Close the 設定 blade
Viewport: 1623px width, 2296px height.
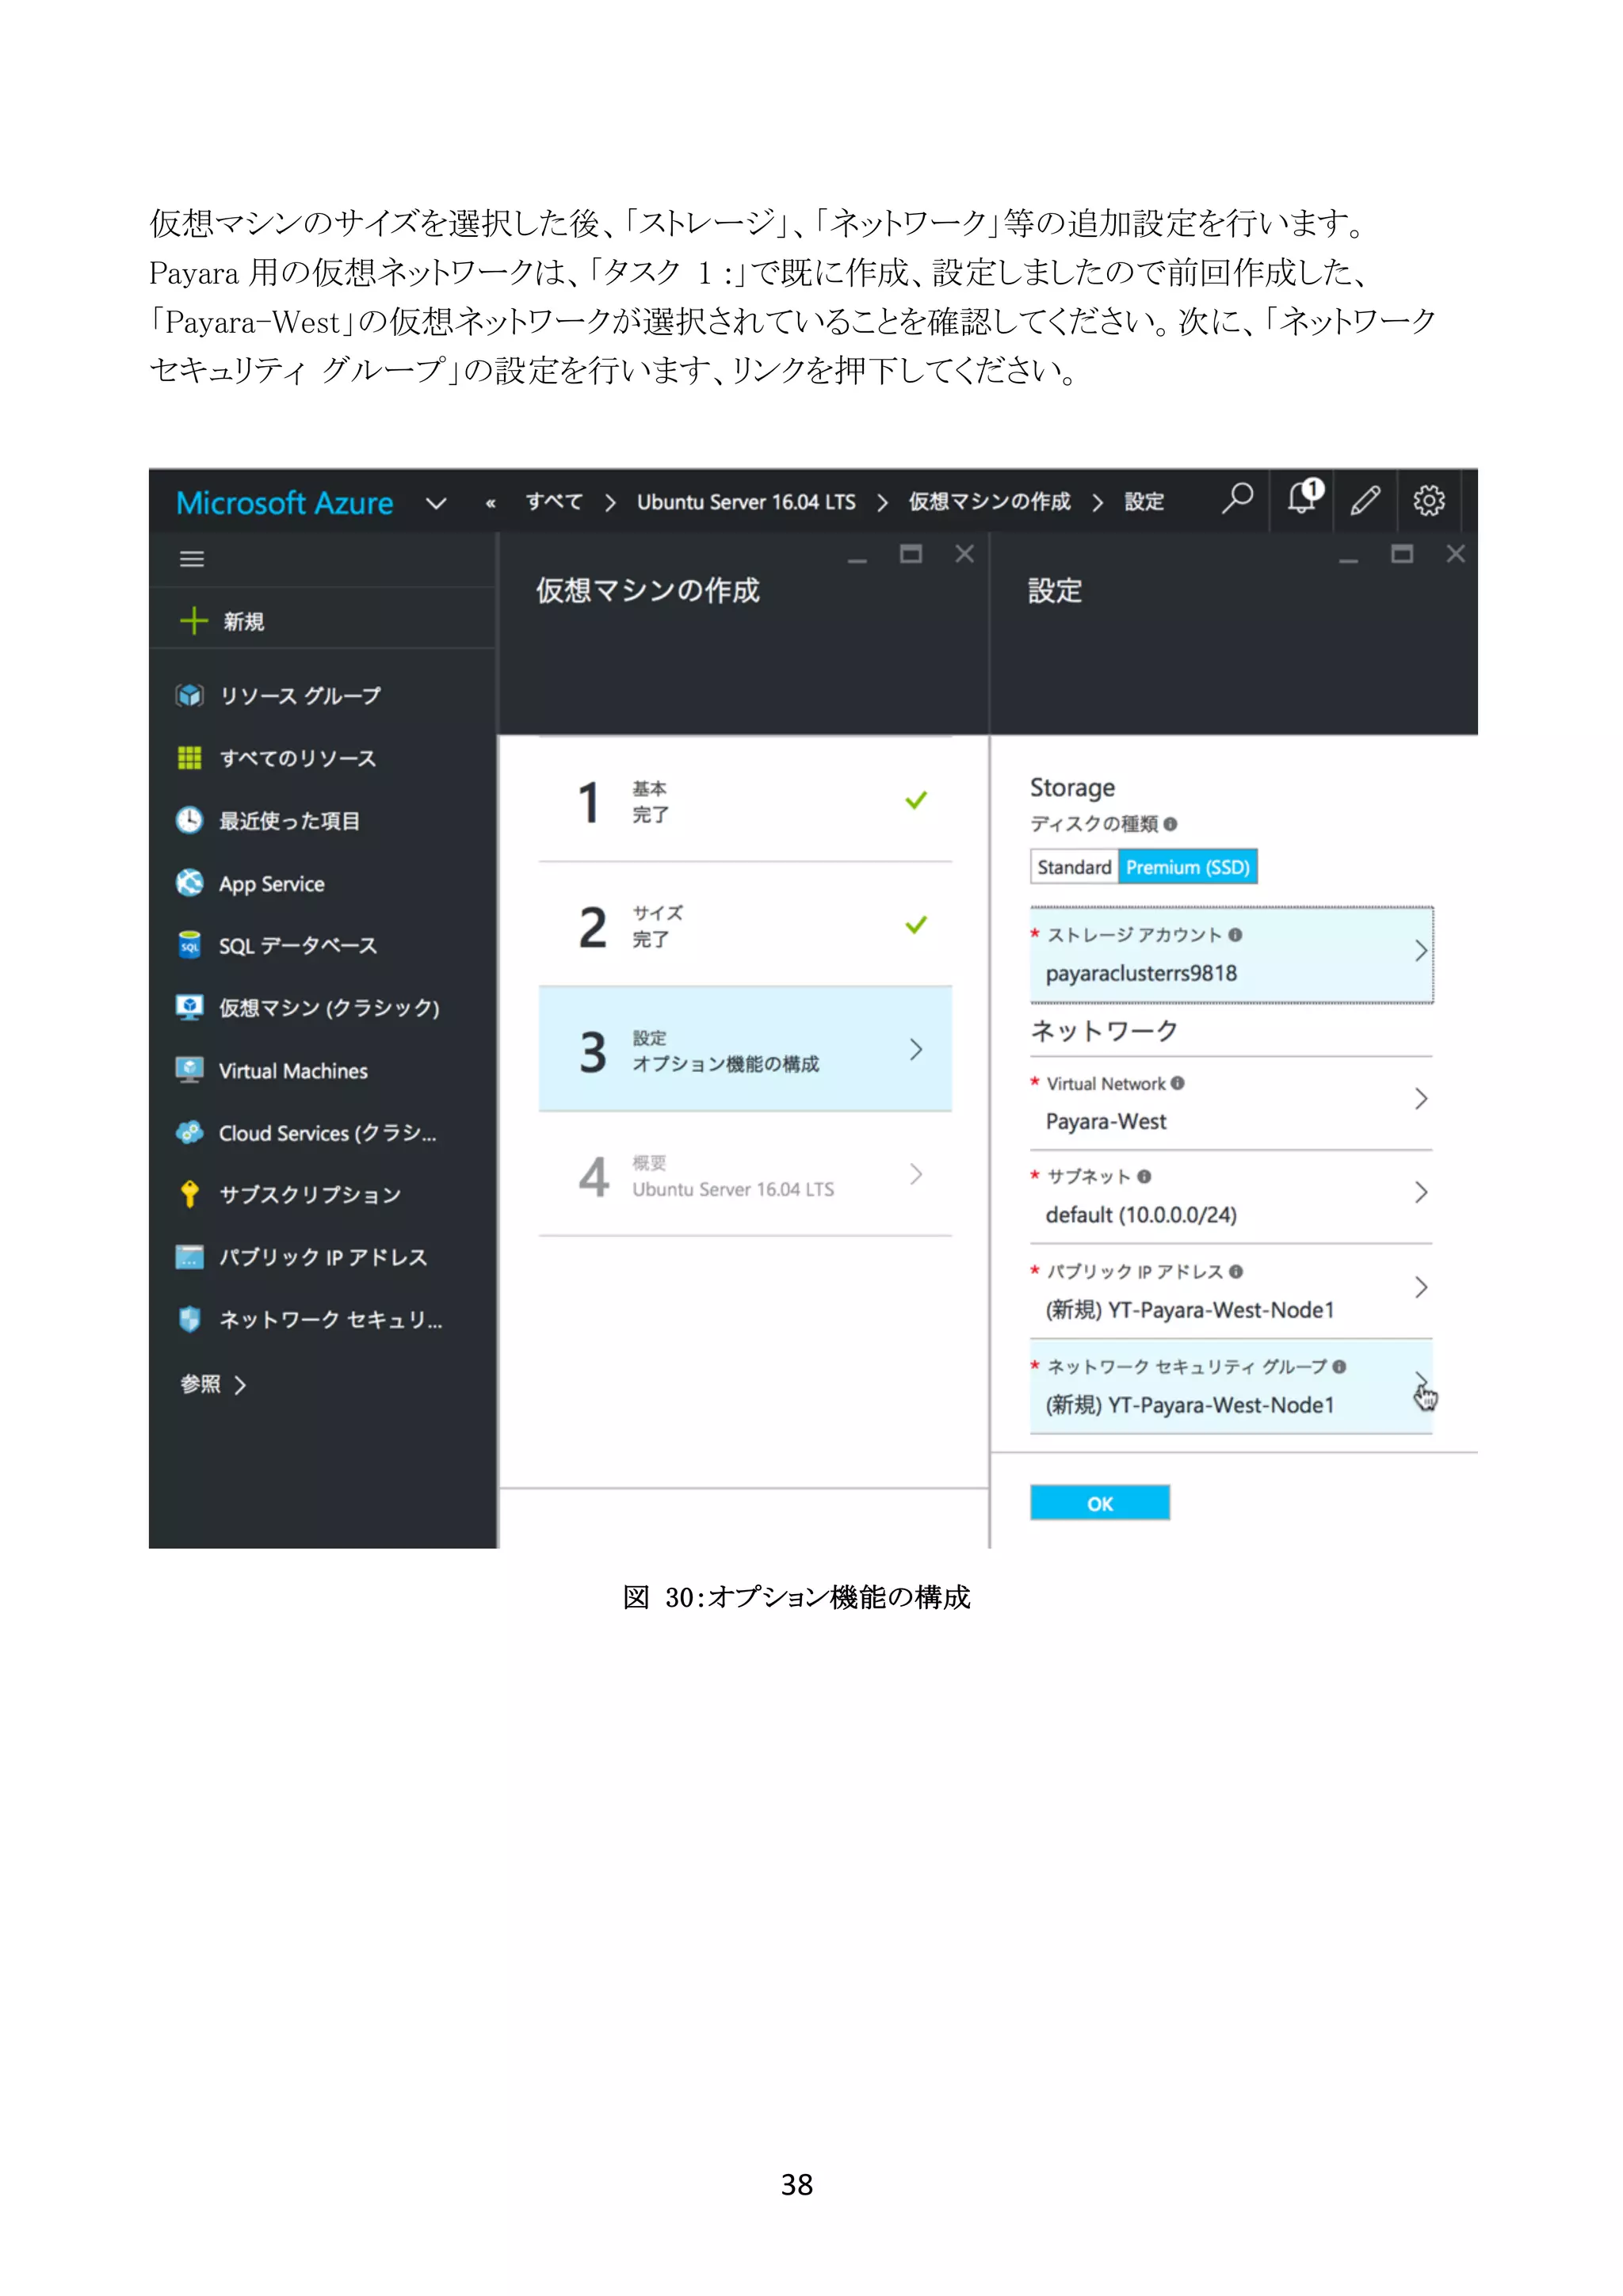[1456, 554]
